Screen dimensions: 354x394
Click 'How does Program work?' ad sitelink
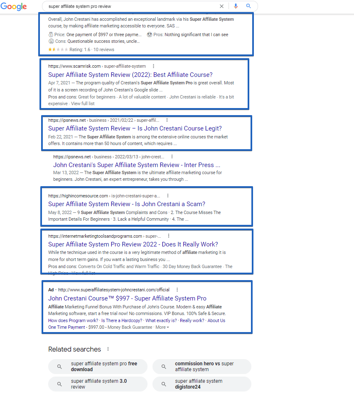73,320
